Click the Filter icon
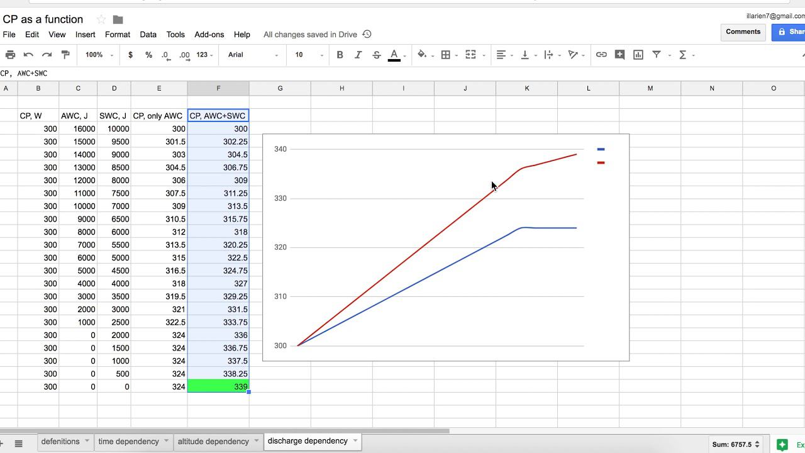 (x=656, y=55)
